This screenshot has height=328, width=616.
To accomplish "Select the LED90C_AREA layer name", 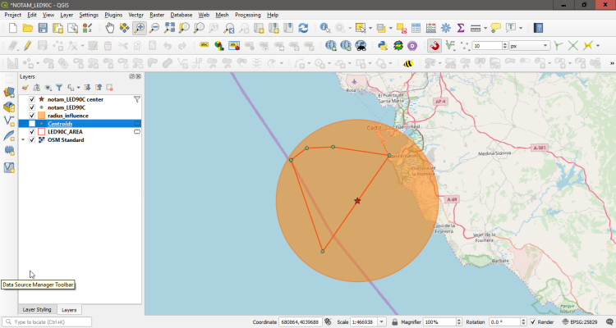I will (65, 132).
